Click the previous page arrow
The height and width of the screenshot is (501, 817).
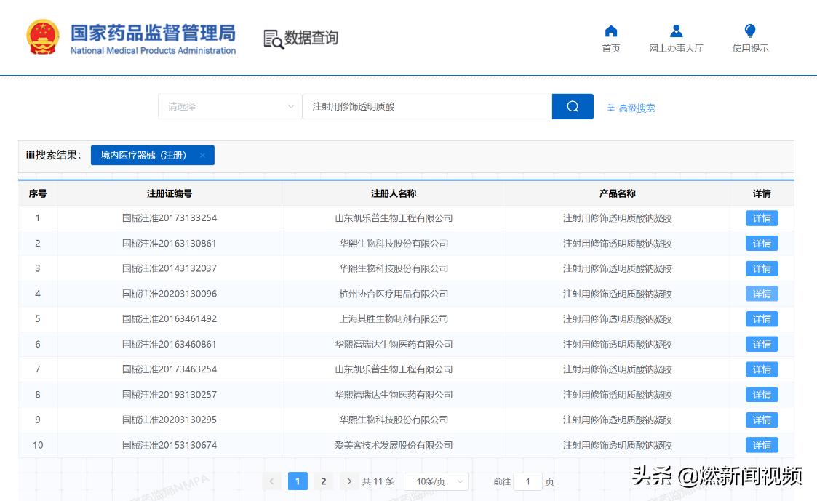click(272, 481)
